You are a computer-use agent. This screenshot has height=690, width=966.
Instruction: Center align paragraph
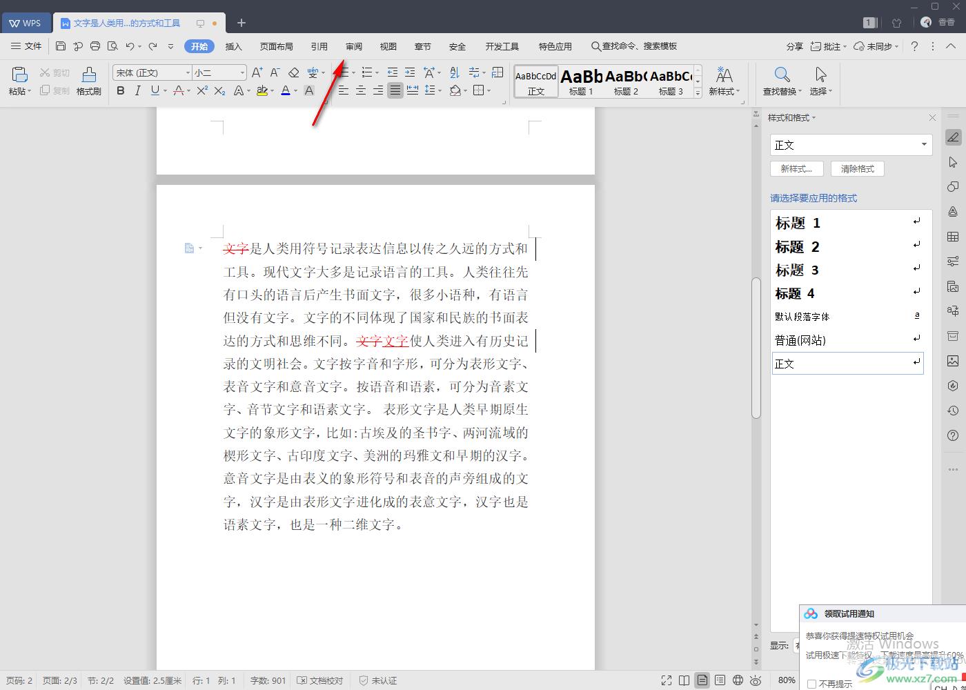click(360, 90)
